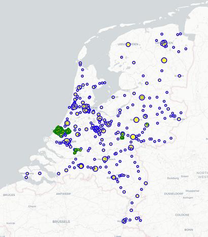The image size is (208, 237).
Task: Select the big yellow marker at Assen
Action: click(164, 60)
